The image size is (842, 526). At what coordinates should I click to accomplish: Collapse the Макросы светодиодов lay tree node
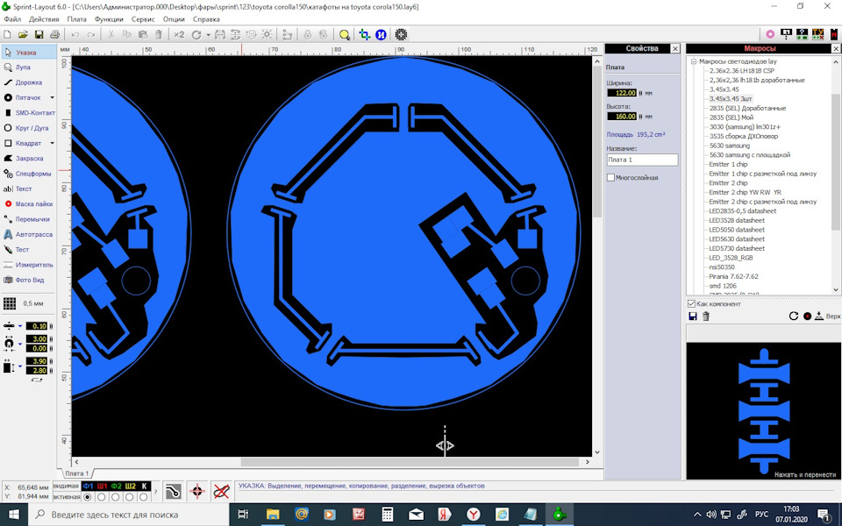(x=693, y=61)
